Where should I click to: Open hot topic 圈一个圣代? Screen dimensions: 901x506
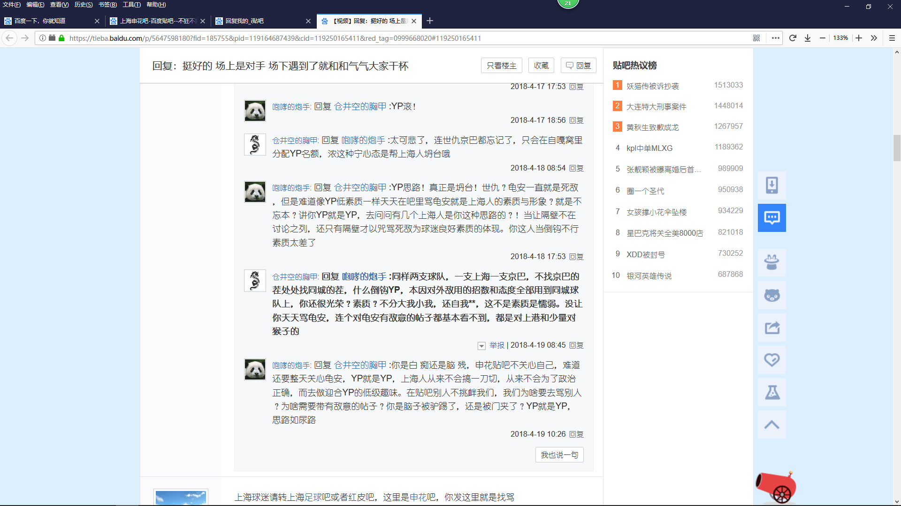click(x=645, y=191)
